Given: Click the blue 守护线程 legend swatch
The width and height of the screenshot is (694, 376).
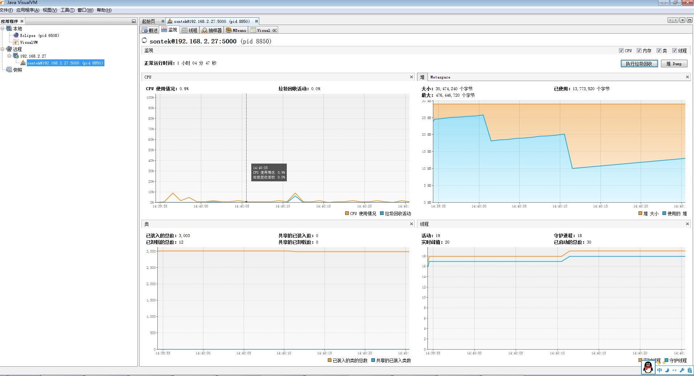Looking at the screenshot, I should (666, 360).
